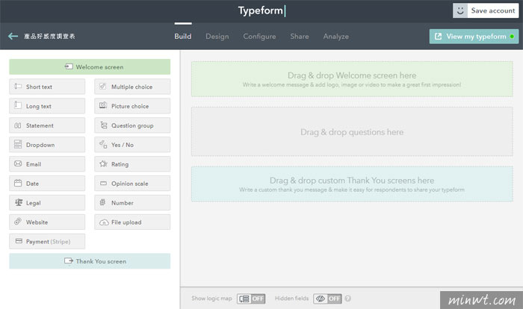Click the Welcome screen drop zone

(352, 79)
